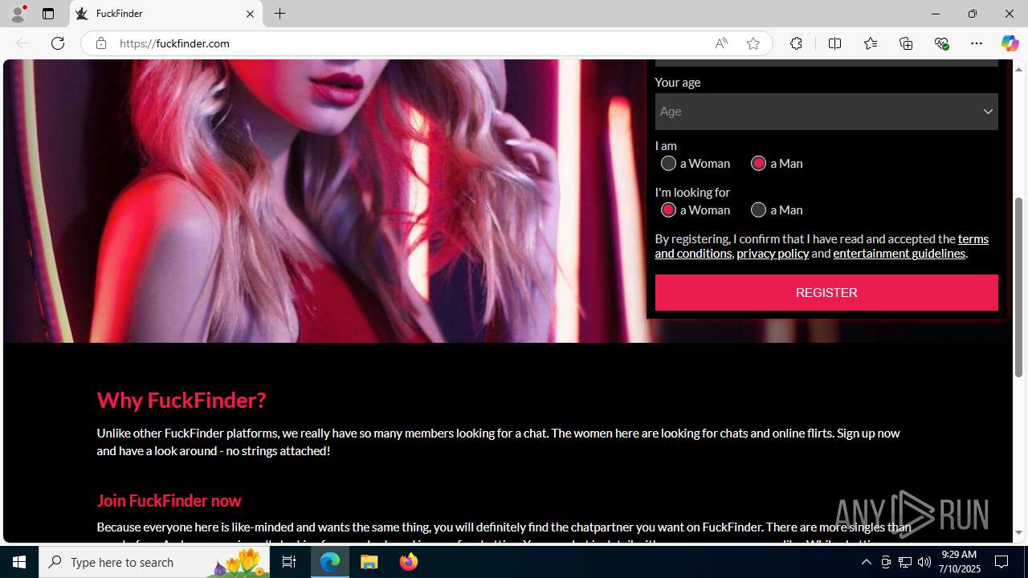The height and width of the screenshot is (578, 1028).
Task: Select 'a Man' under I am
Action: [x=758, y=163]
